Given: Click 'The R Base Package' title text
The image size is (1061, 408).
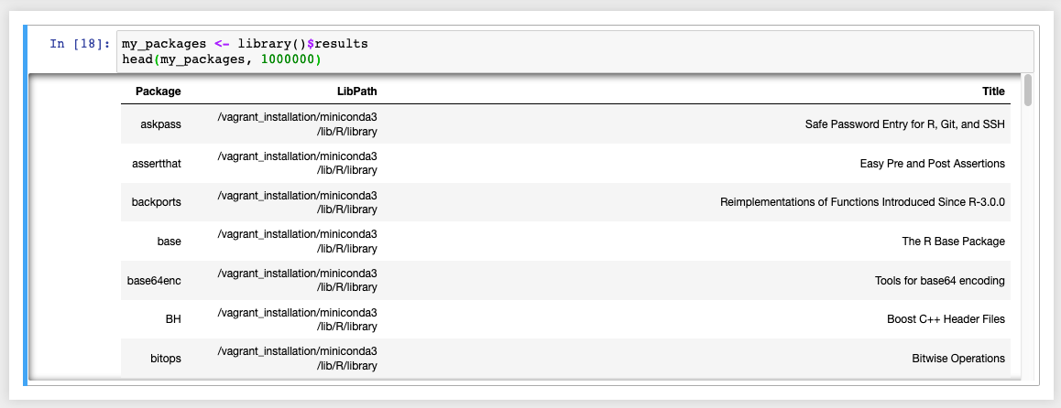Looking at the screenshot, I should (x=954, y=242).
